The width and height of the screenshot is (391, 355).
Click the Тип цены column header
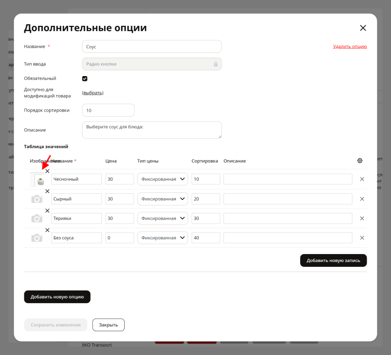148,161
